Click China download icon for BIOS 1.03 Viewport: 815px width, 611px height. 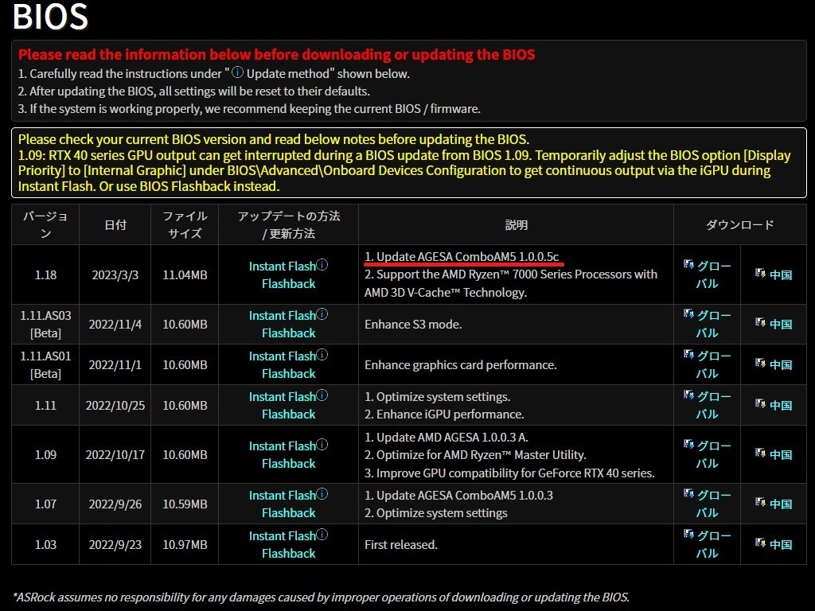pos(760,544)
